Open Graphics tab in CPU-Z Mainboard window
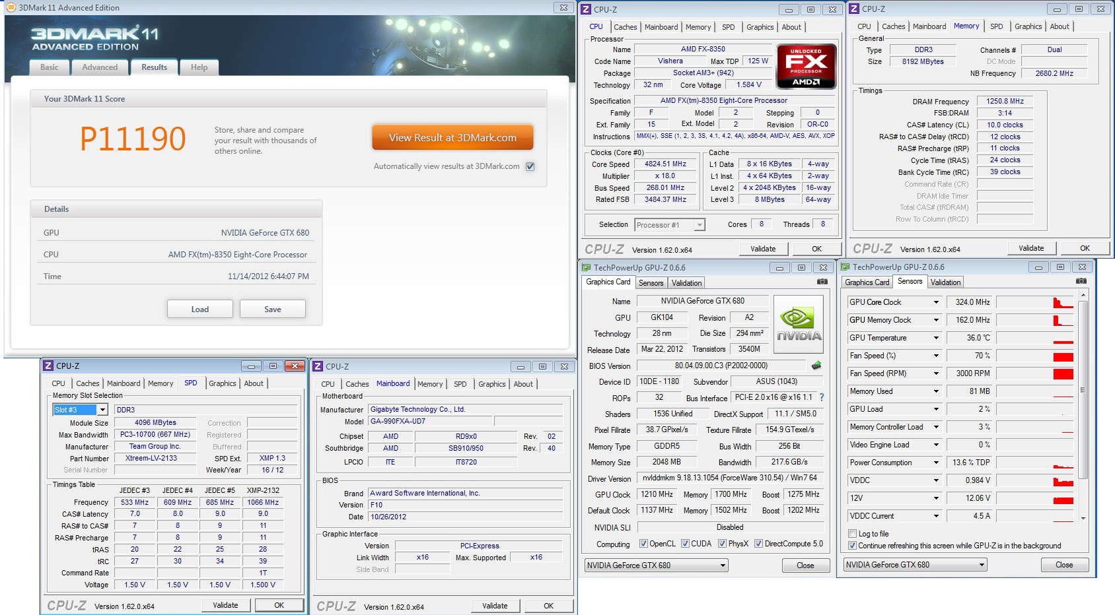Screen dimensions: 1115x615 click(491, 384)
